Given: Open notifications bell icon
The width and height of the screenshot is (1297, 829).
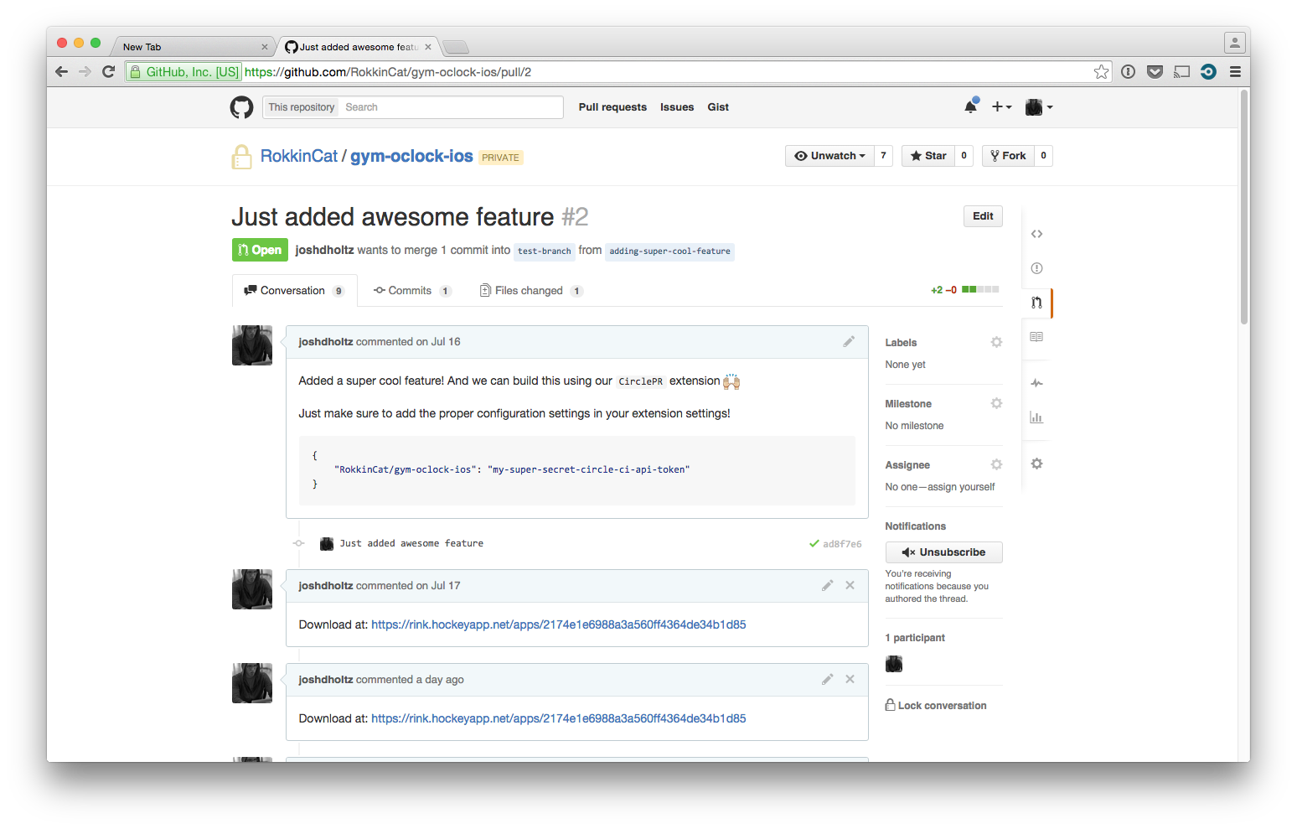Looking at the screenshot, I should [971, 106].
